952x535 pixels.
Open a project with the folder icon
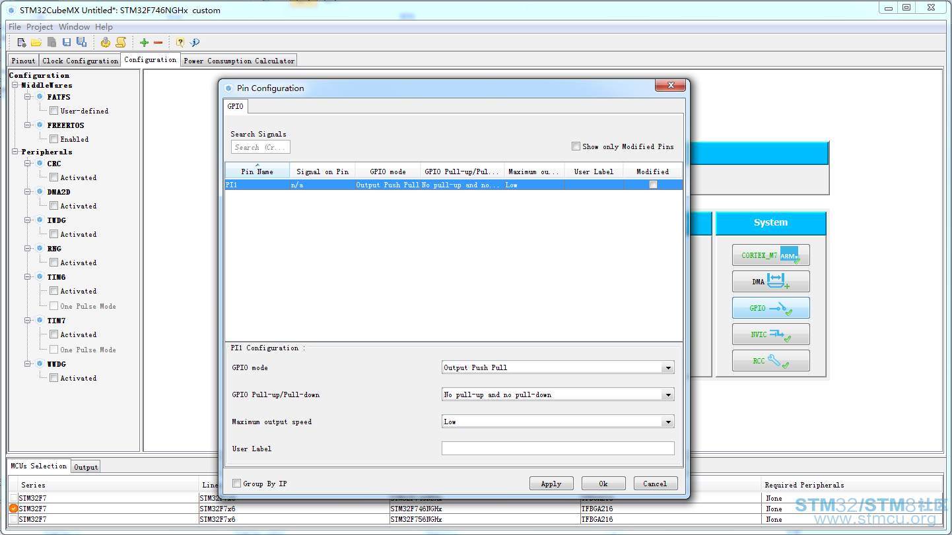click(x=36, y=42)
